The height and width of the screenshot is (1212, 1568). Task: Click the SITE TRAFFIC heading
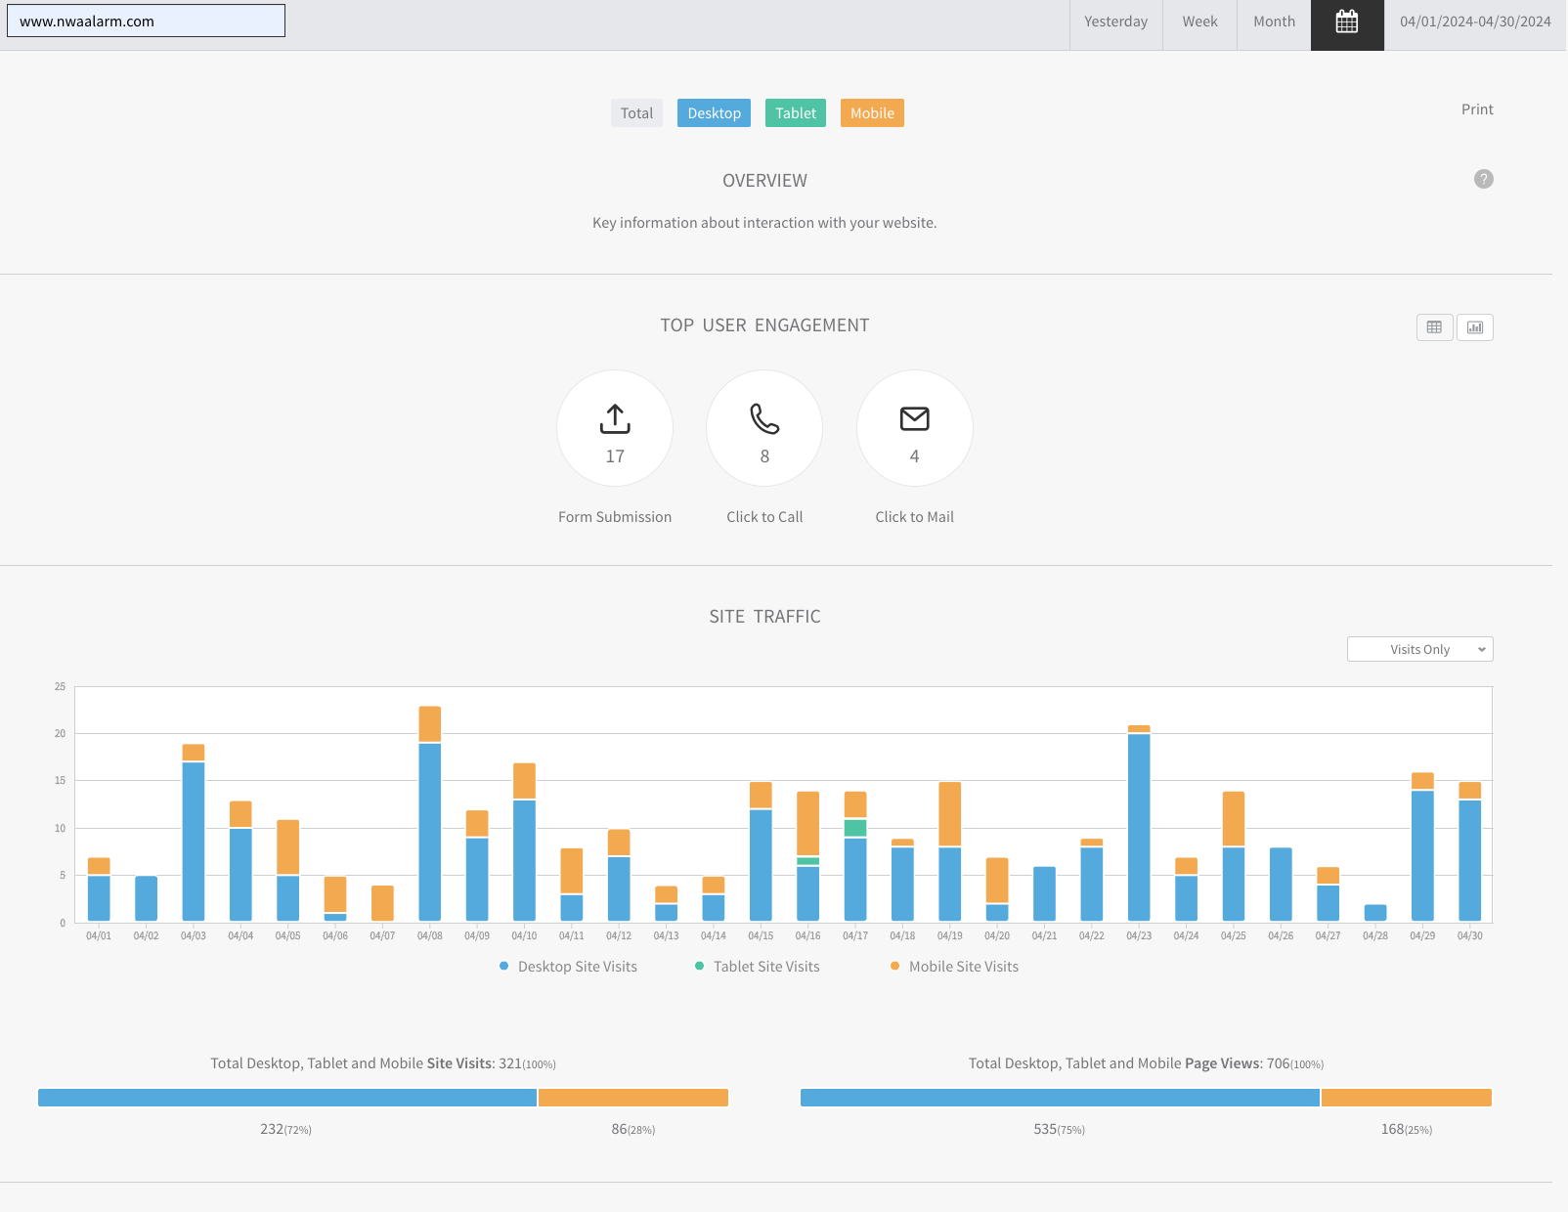tap(764, 617)
